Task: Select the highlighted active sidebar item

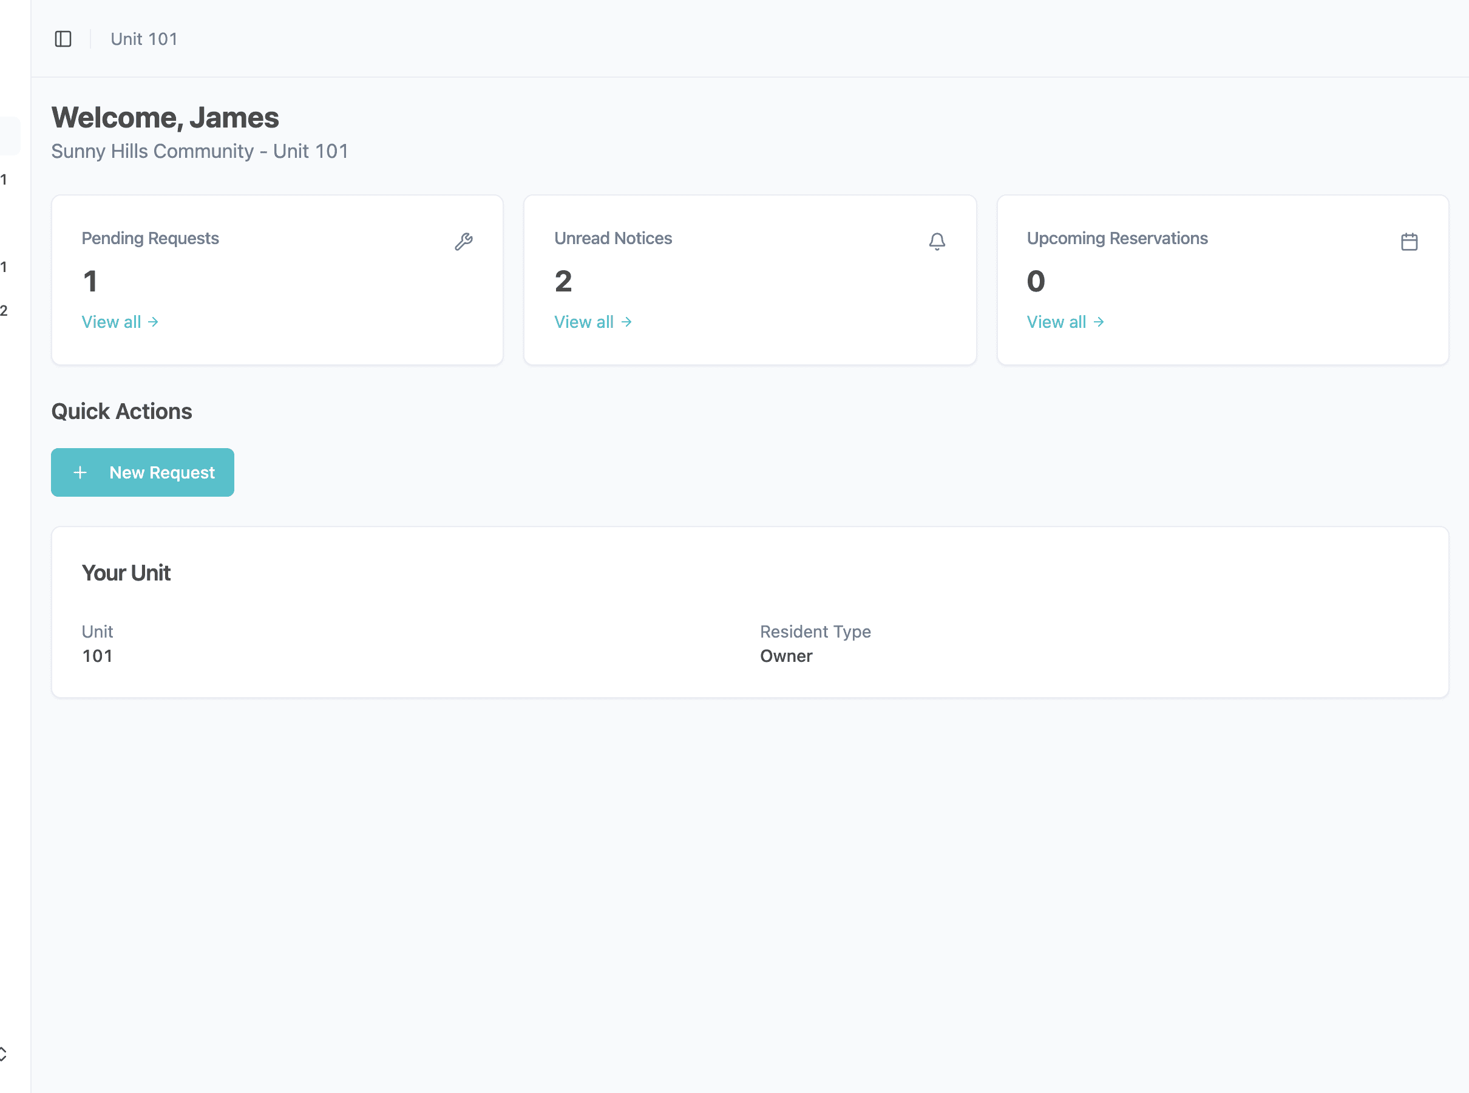Action: coord(9,135)
